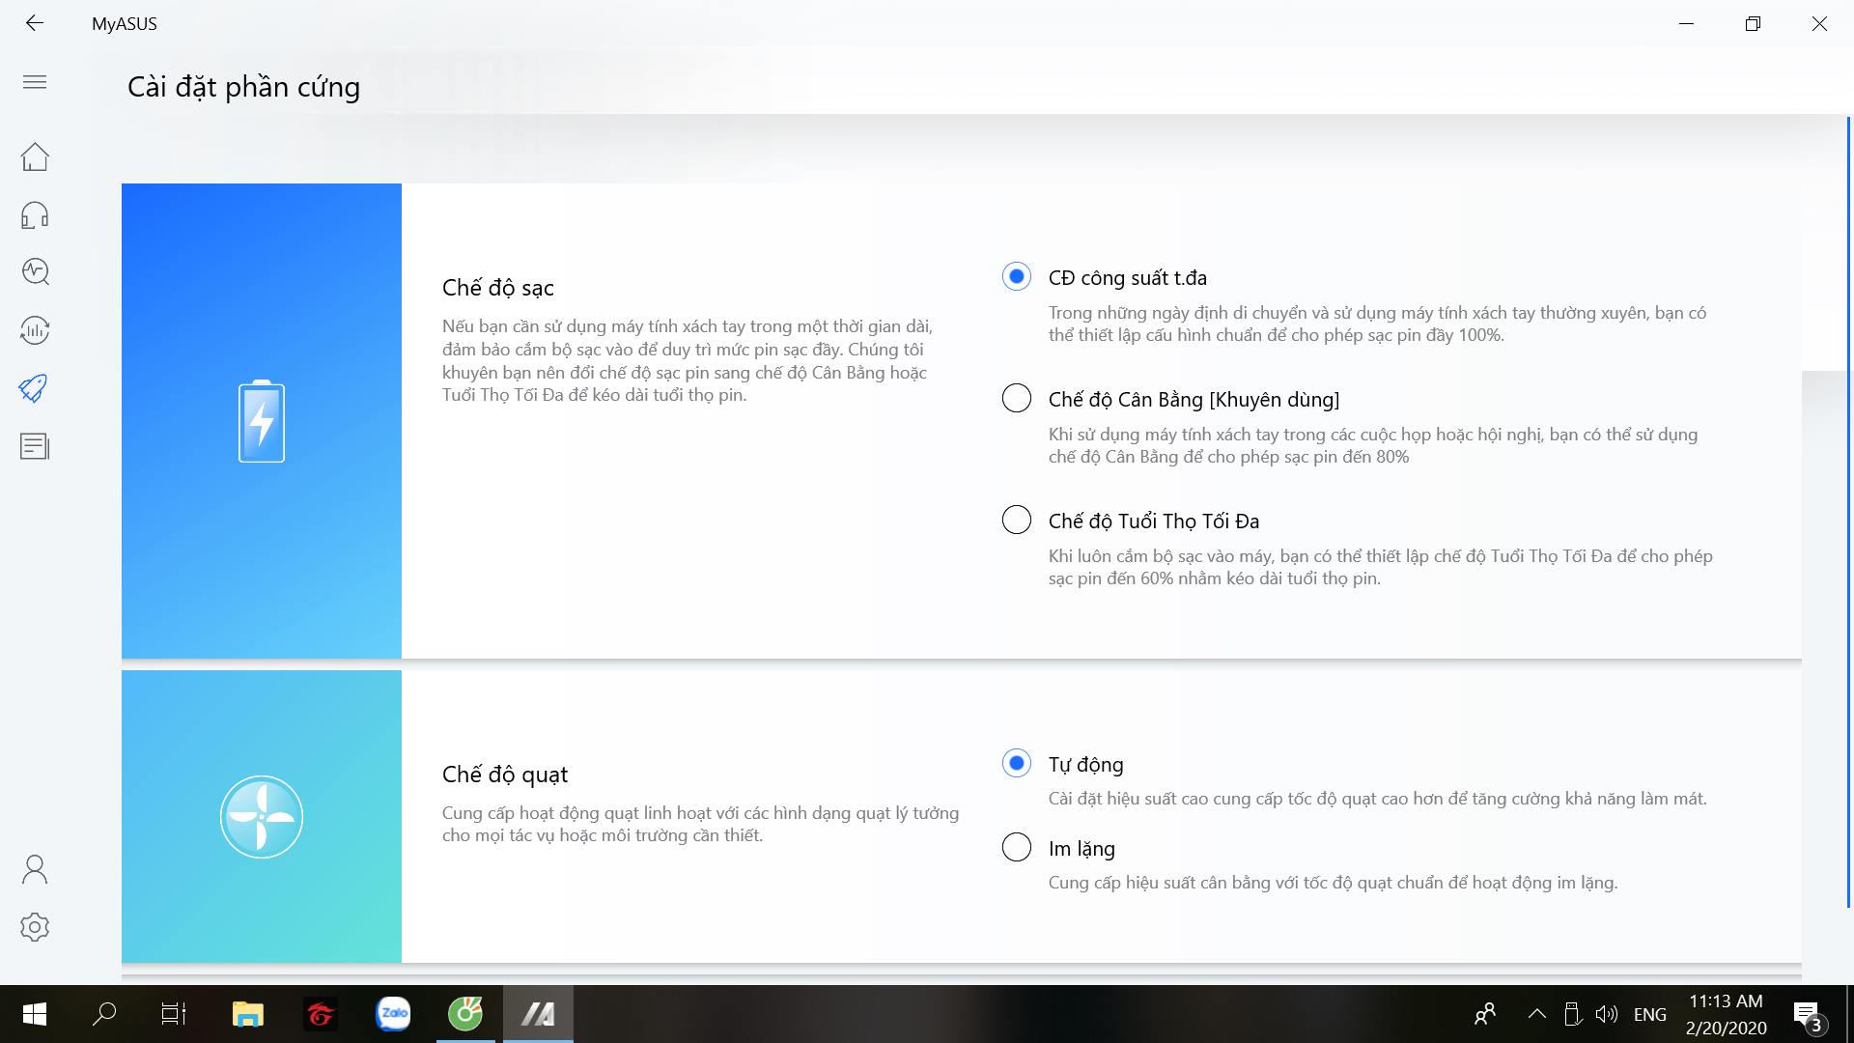Open the Garena app on taskbar

pos(321,1014)
